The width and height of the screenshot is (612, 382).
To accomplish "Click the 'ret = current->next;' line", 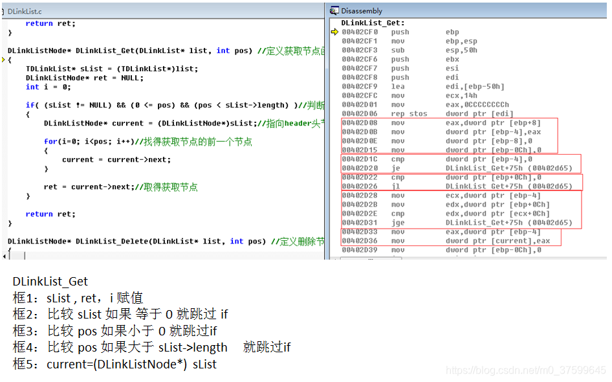I will [x=120, y=186].
